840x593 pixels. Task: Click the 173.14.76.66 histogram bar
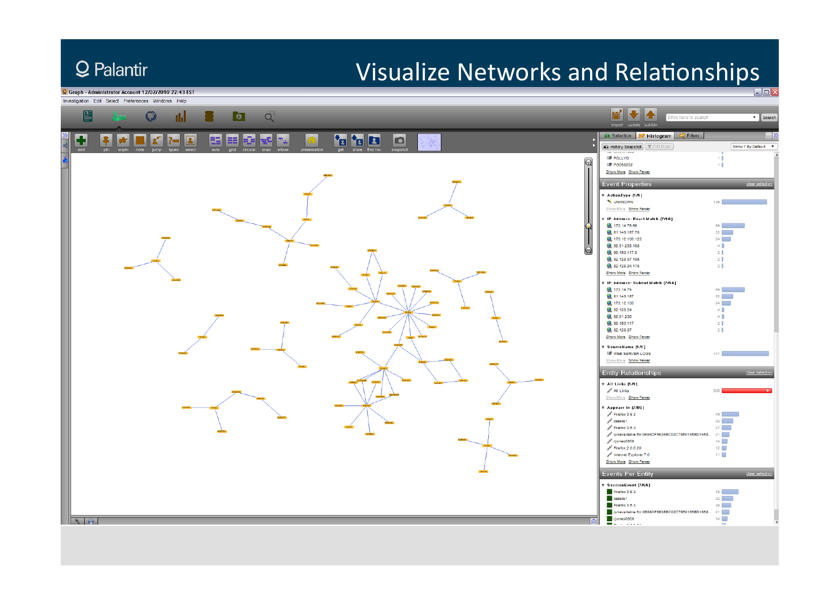pyautogui.click(x=733, y=226)
